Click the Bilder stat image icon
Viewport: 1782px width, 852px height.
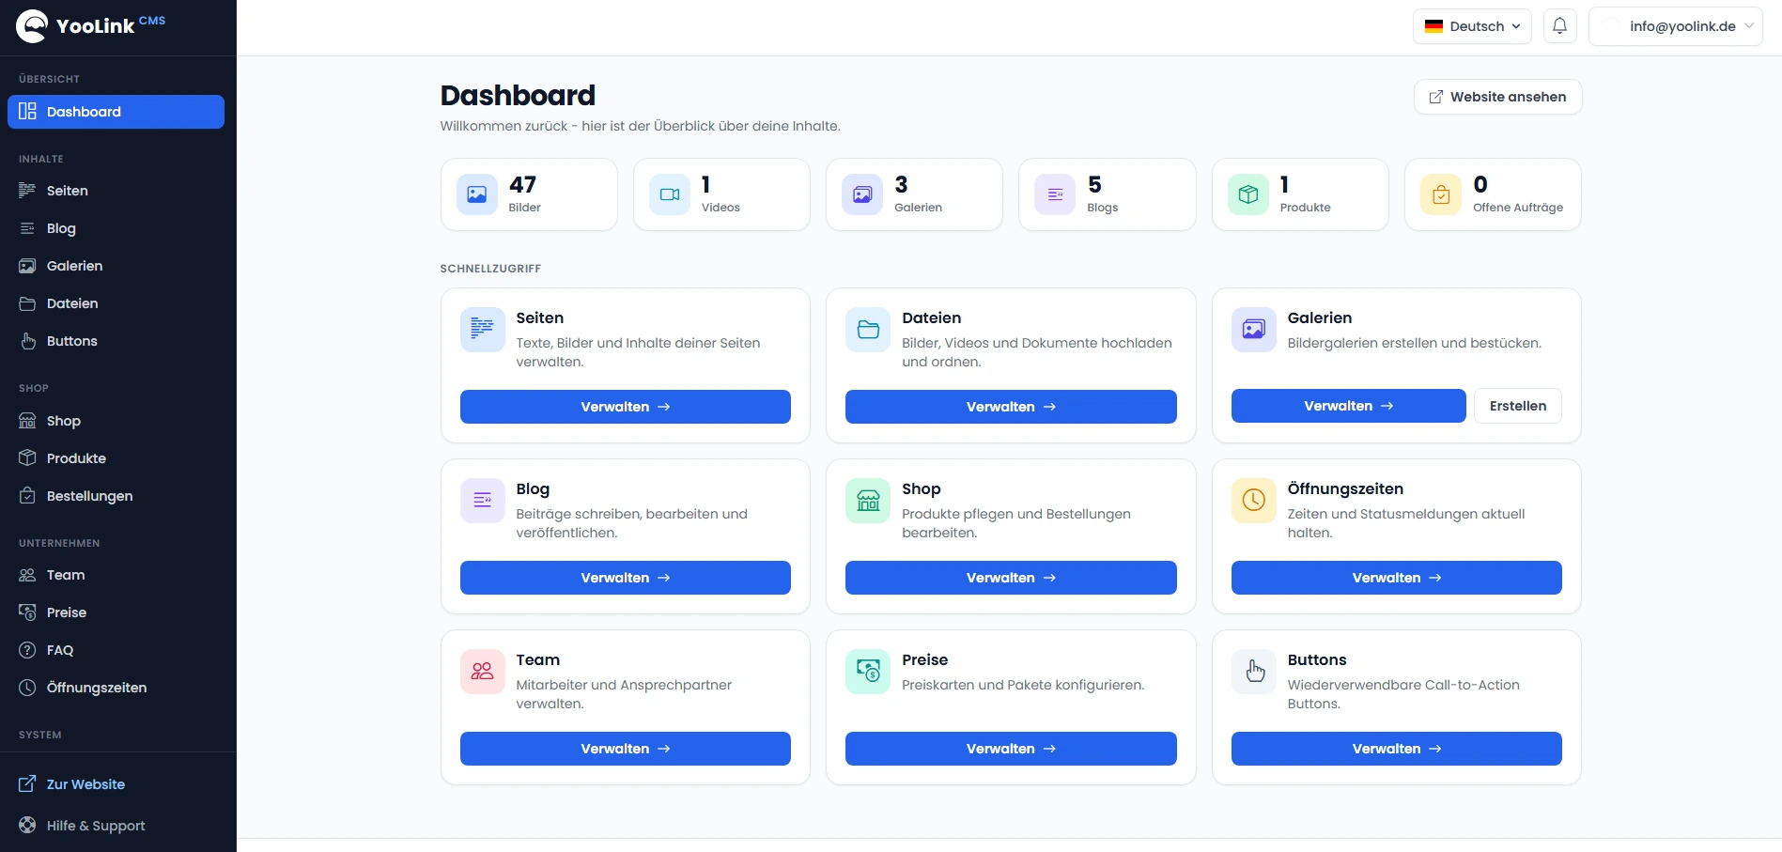coord(477,194)
